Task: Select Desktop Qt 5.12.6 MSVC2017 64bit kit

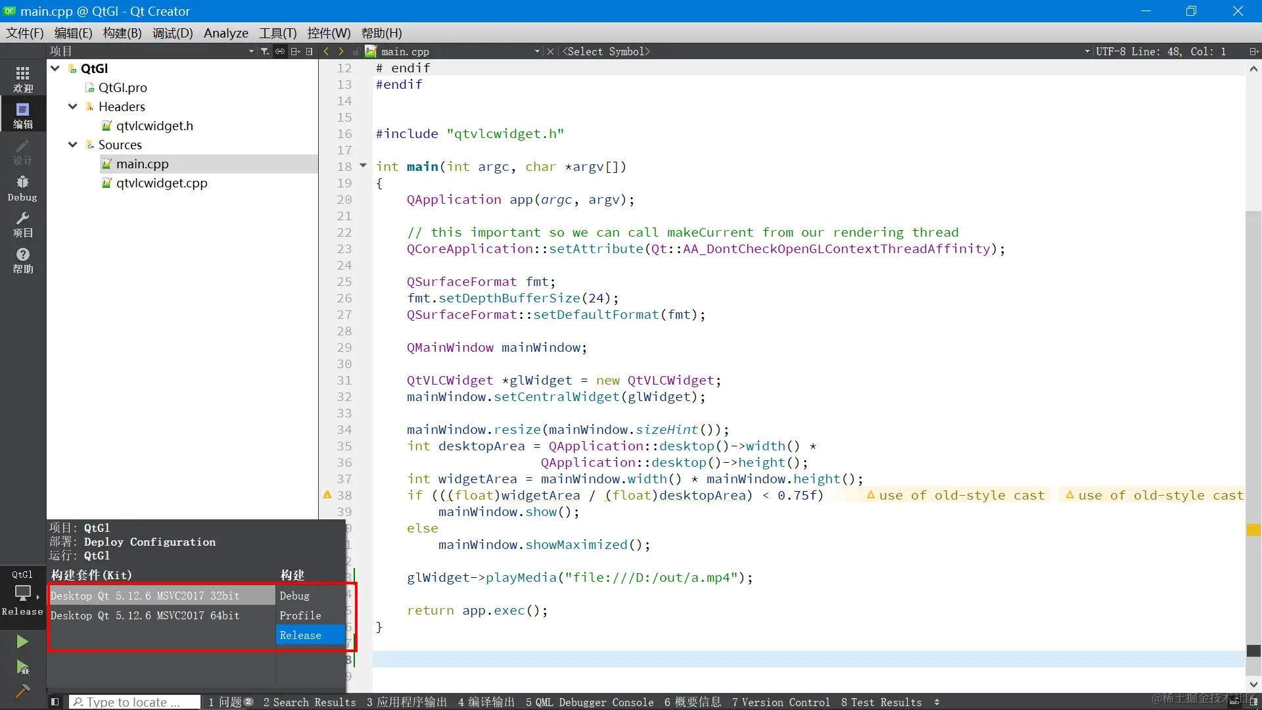Action: point(145,615)
